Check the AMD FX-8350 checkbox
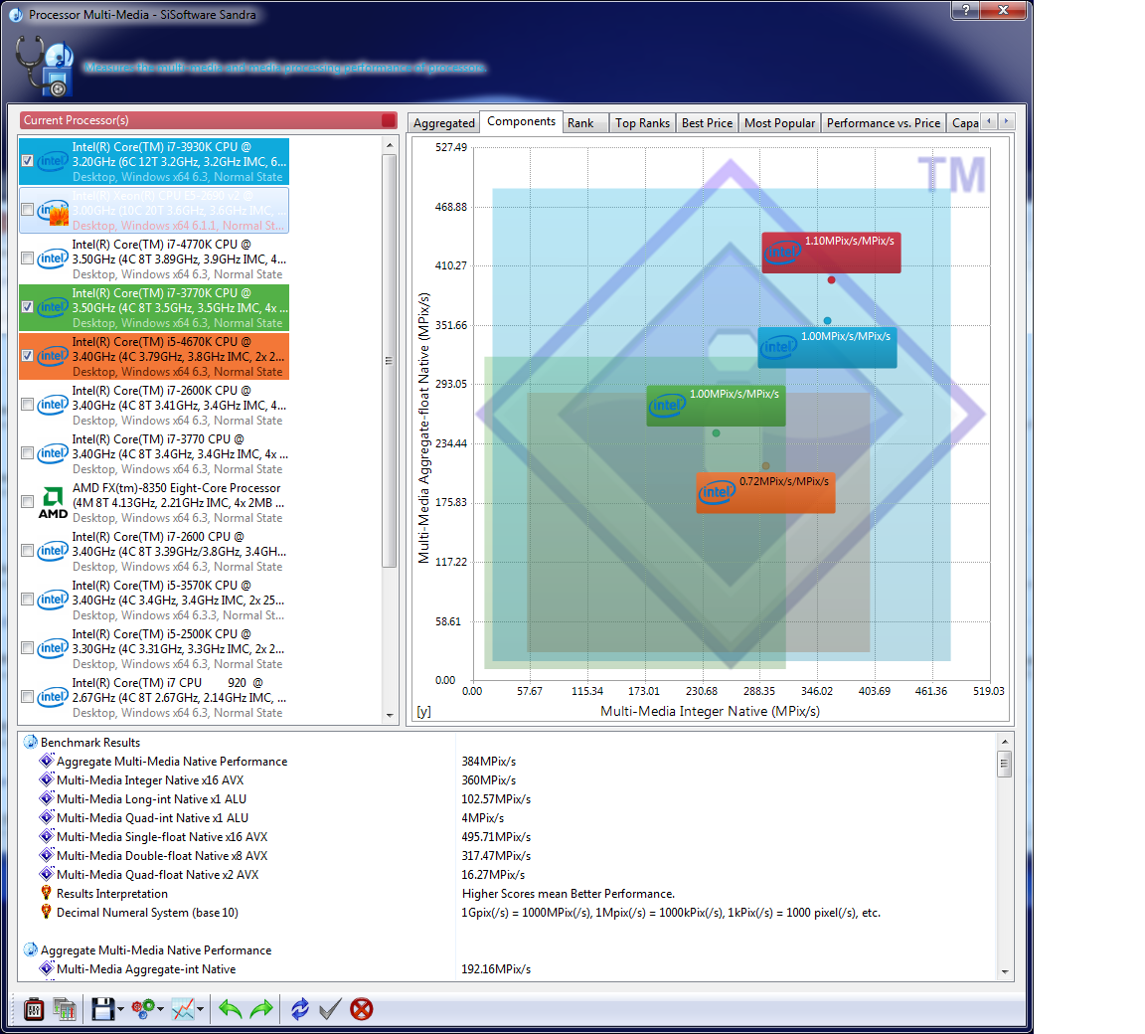Image resolution: width=1145 pixels, height=1034 pixels. [x=27, y=502]
